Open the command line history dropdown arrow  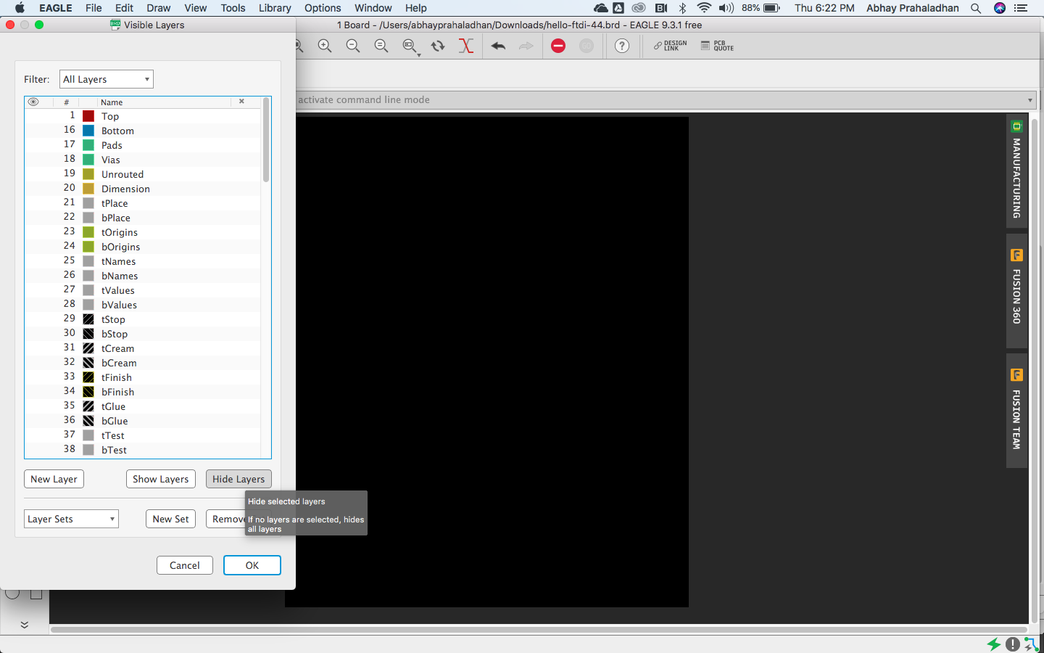click(x=1030, y=100)
